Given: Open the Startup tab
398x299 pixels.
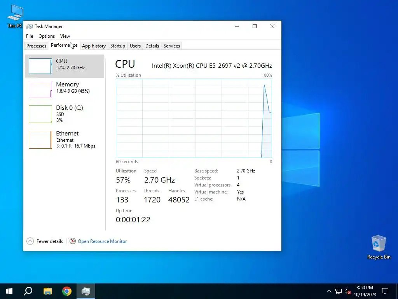Looking at the screenshot, I should tap(117, 46).
